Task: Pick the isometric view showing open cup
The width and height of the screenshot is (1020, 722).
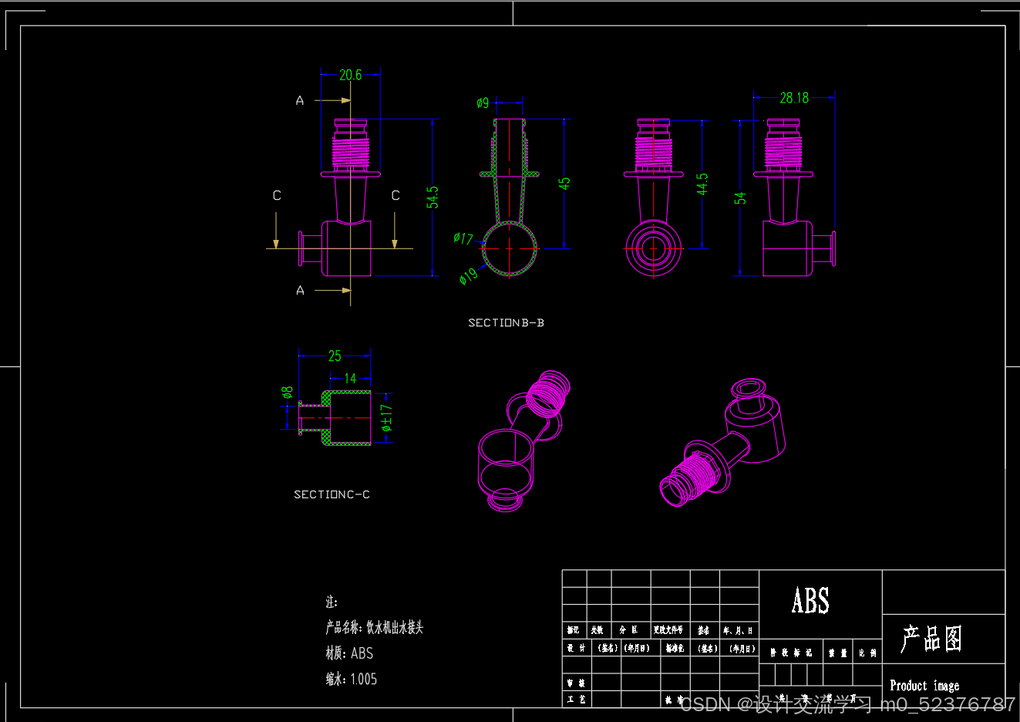Action: tap(526, 440)
